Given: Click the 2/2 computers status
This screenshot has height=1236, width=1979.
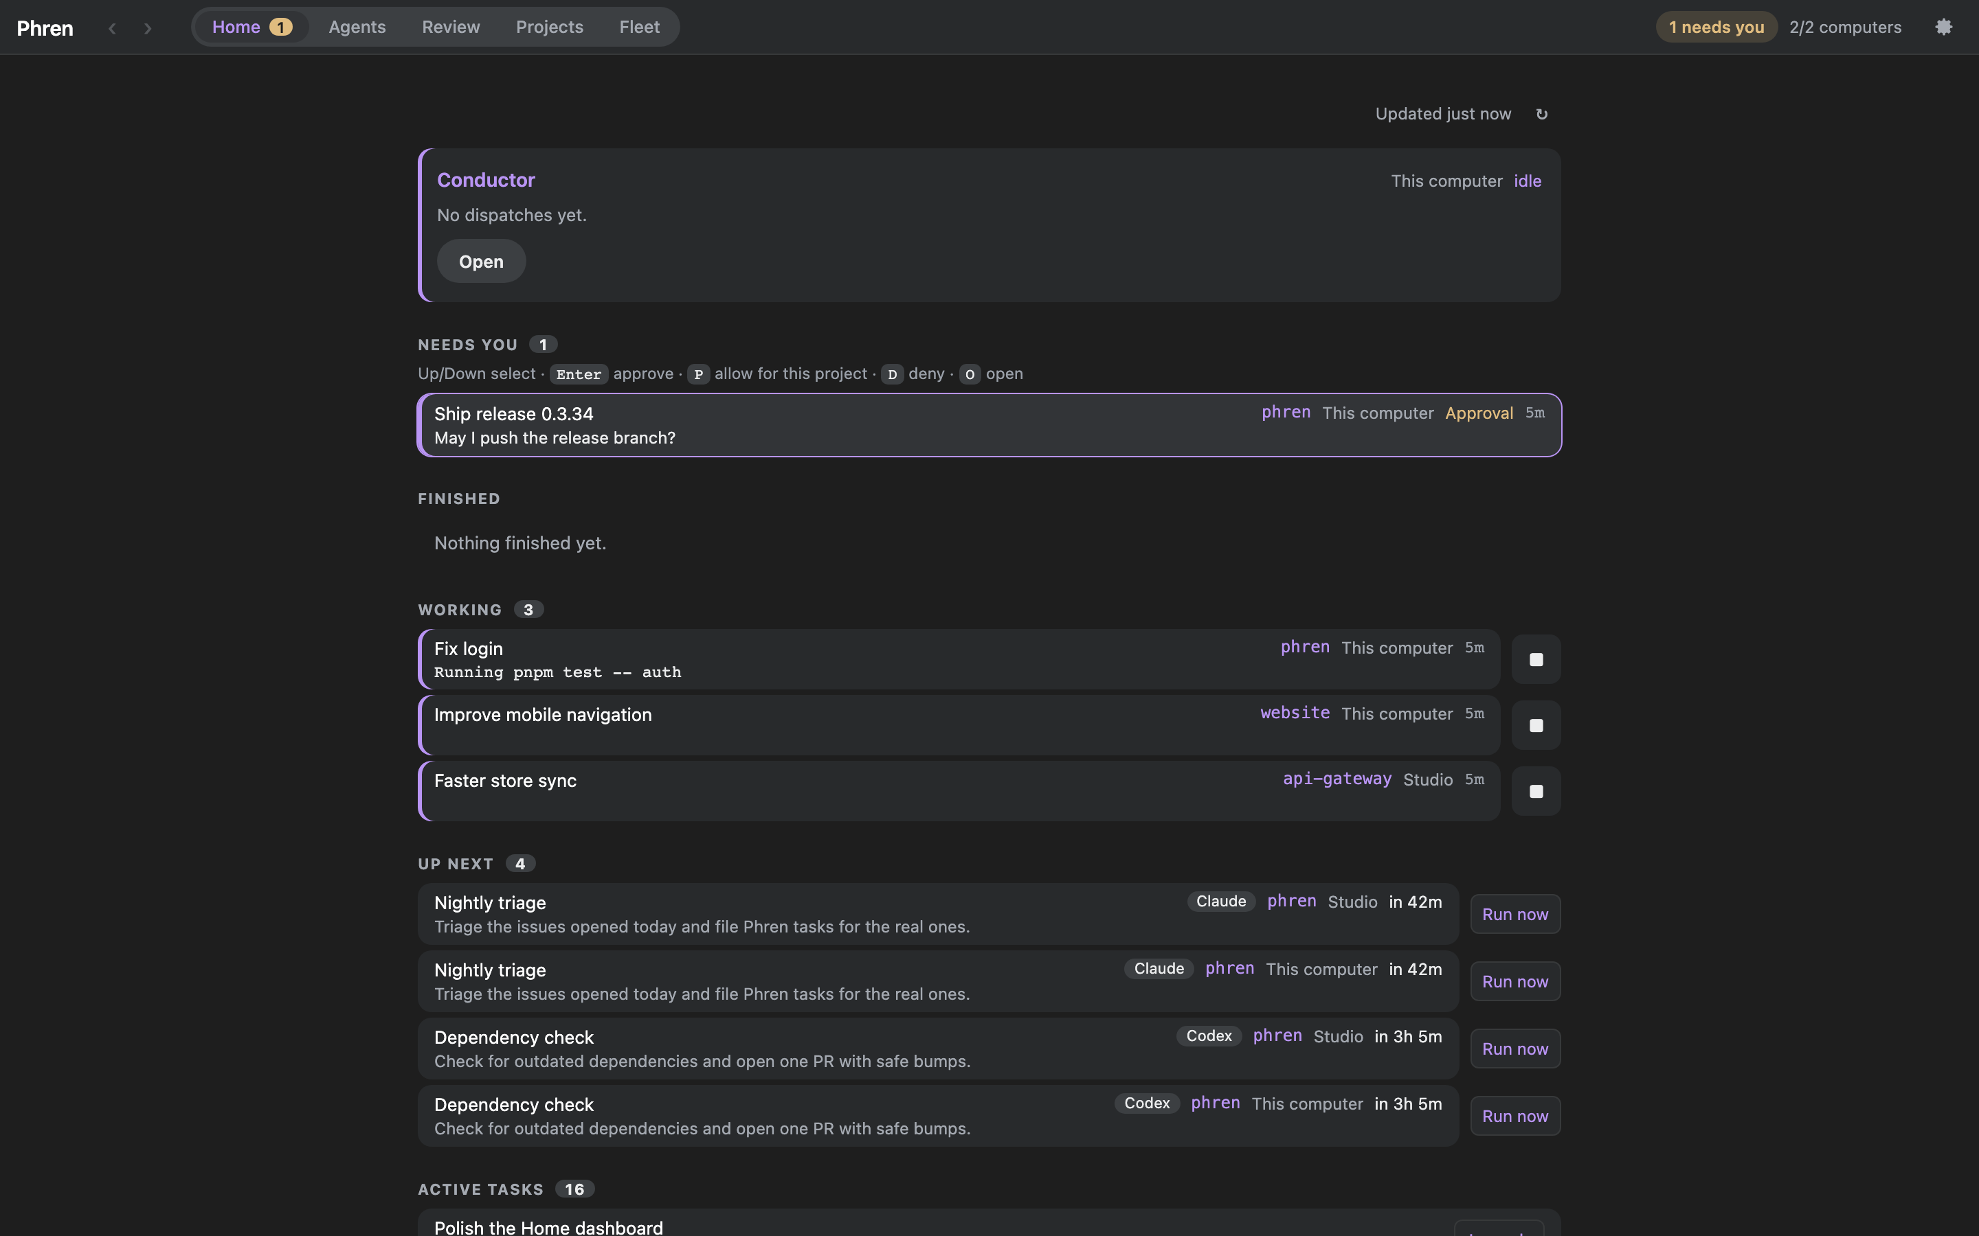Looking at the screenshot, I should 1845,27.
